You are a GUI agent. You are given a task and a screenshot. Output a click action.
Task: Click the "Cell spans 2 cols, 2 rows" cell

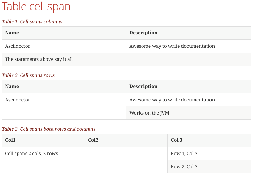point(32,154)
